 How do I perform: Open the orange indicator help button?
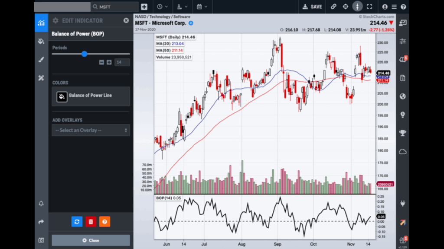104,222
